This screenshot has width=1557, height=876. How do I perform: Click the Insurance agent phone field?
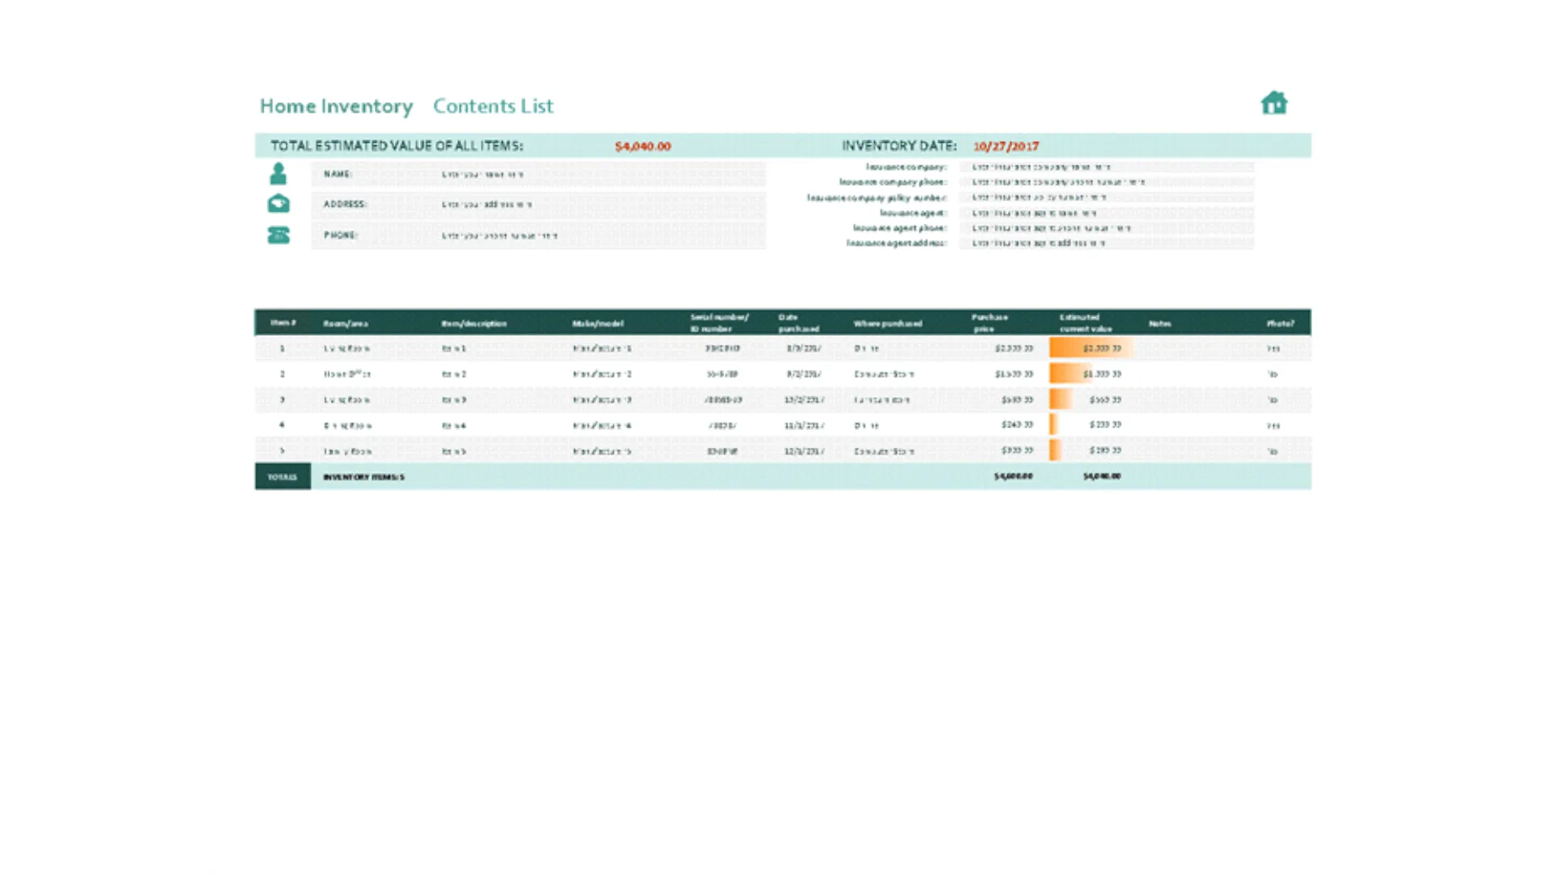click(x=1107, y=228)
